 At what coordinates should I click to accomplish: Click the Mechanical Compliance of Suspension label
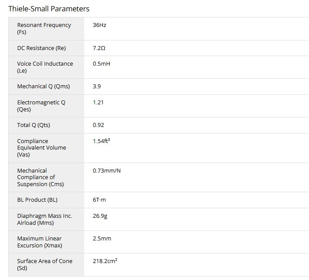(40, 177)
